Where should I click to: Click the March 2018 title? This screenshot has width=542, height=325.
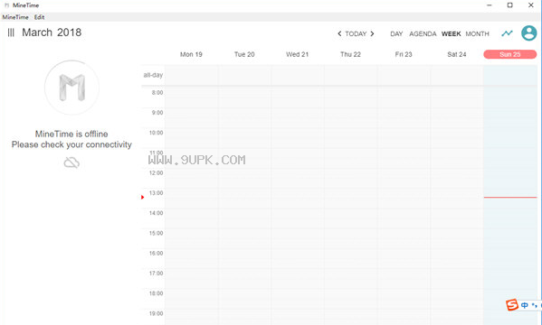52,32
